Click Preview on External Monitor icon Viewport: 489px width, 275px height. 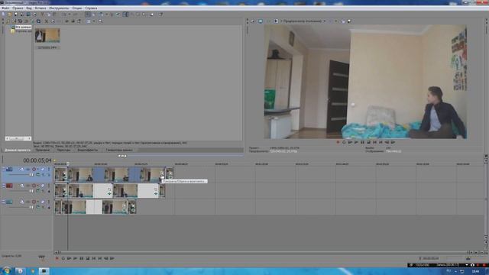click(261, 21)
